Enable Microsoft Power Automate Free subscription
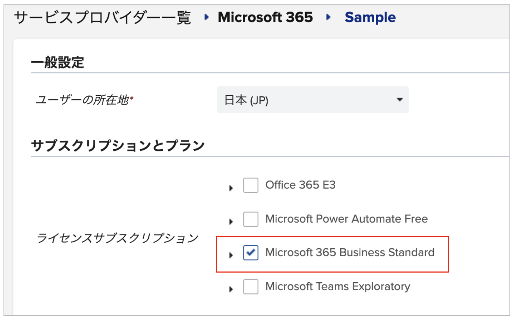 (251, 219)
